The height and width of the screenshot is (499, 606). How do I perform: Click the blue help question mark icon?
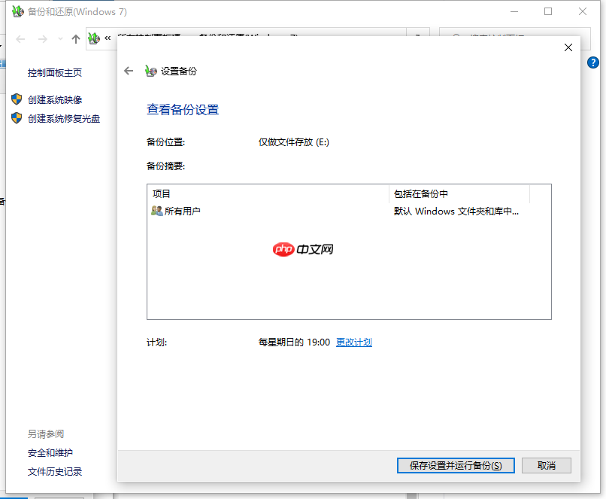pos(593,62)
